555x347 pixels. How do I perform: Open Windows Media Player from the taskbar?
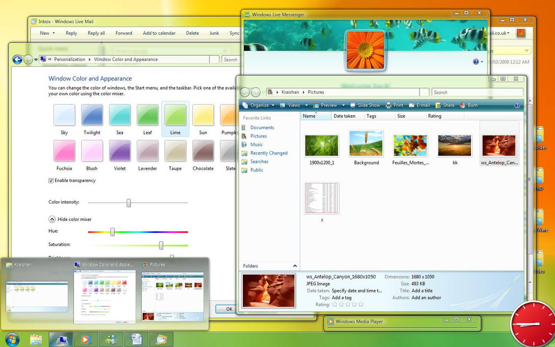85,339
